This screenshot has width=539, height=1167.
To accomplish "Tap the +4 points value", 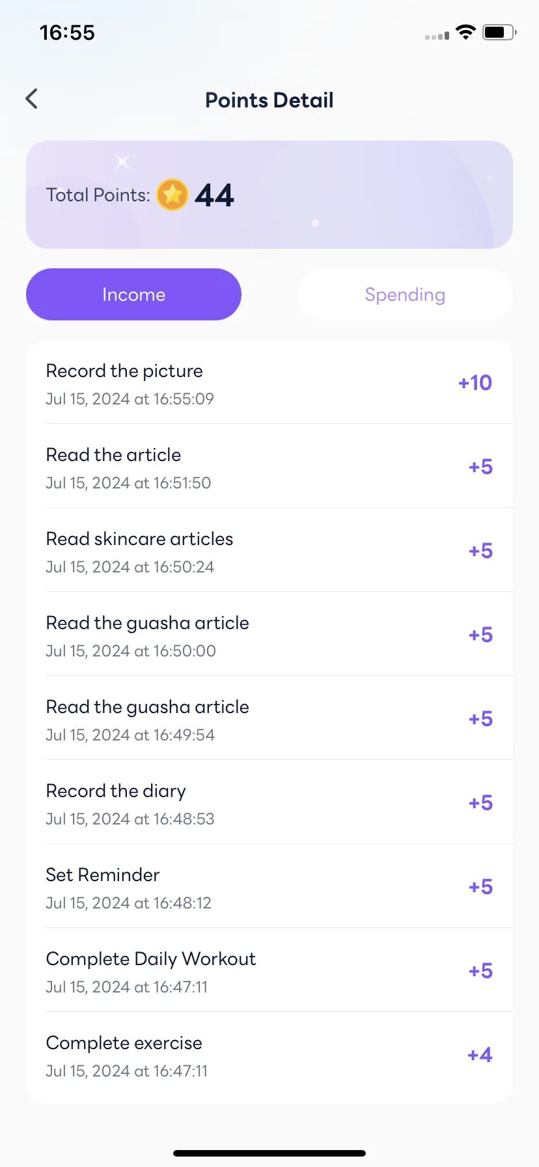I will pyautogui.click(x=480, y=1055).
